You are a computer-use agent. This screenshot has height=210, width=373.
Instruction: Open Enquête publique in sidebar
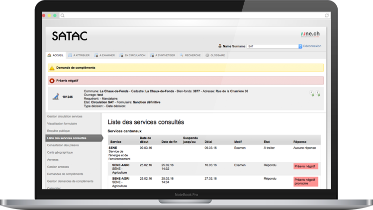pos(58,131)
